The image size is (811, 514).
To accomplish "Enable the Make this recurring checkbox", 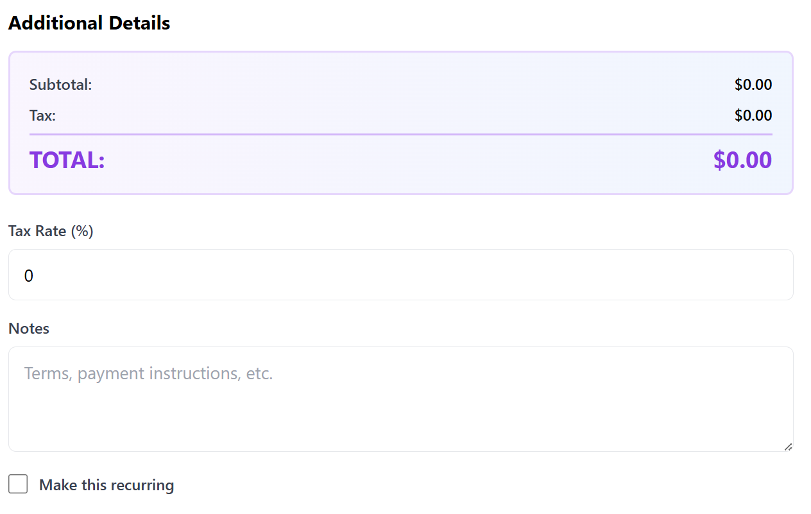I will [x=18, y=484].
